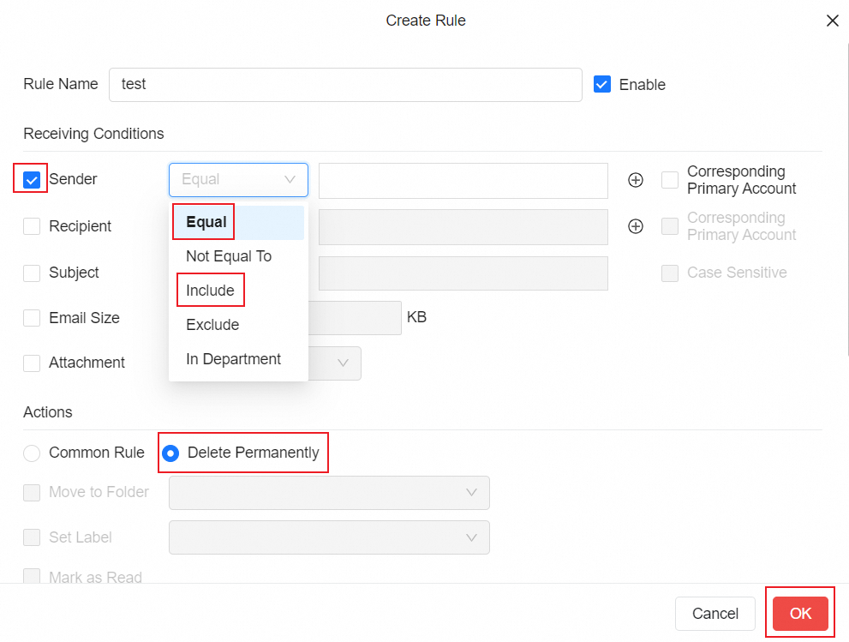Click the Cancel button
The height and width of the screenshot is (642, 849).
pos(714,614)
